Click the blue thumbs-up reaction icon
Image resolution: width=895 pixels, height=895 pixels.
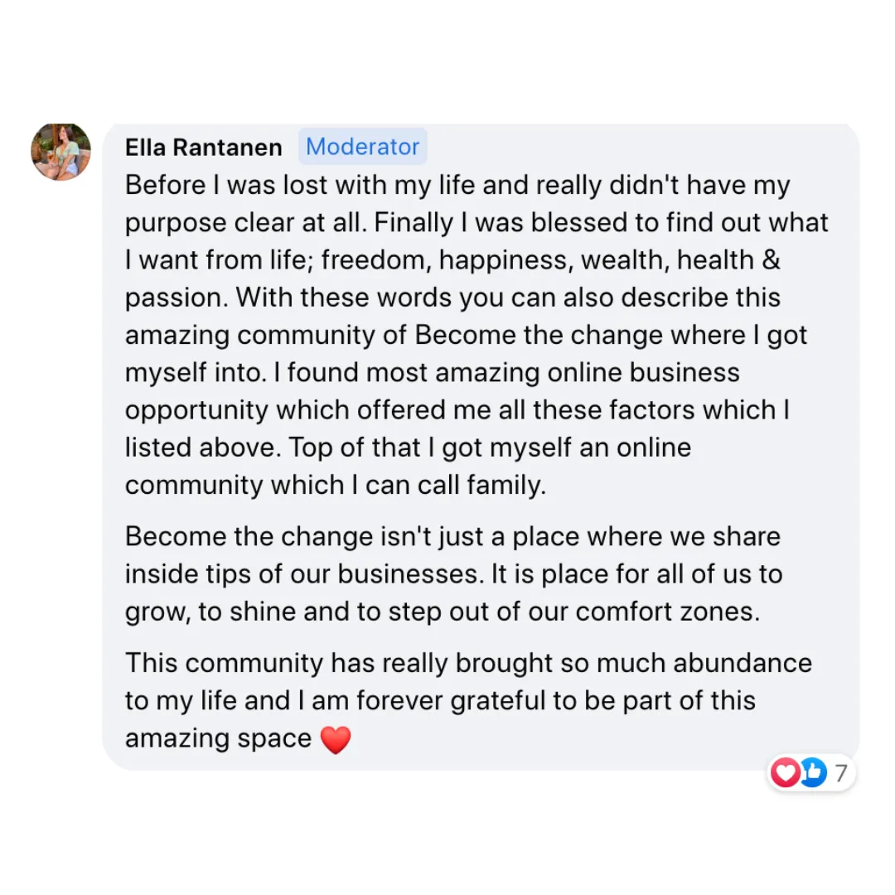coord(813,772)
